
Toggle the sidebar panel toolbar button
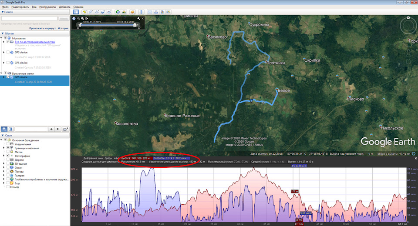76,12
